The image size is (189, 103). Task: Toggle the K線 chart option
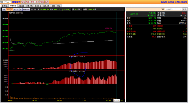coord(4,9)
